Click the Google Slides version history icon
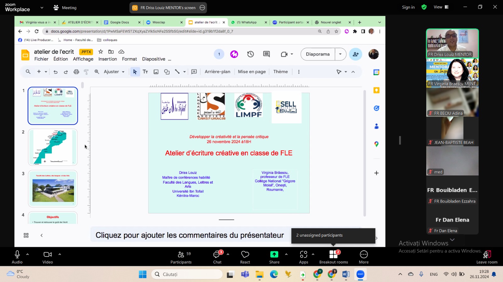Screen dimensions: 503x282 click(x=250, y=54)
